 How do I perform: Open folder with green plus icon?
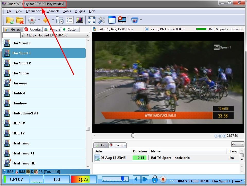pyautogui.click(x=10, y=20)
